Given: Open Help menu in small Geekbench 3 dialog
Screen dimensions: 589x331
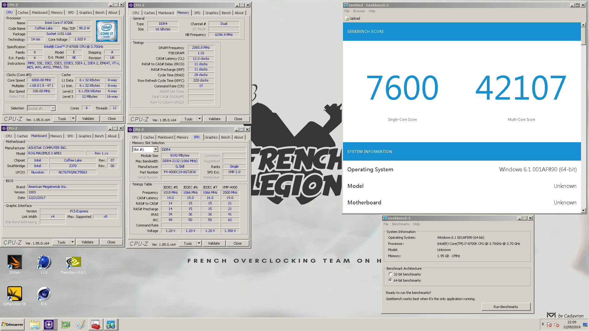Looking at the screenshot, I should coord(416,224).
